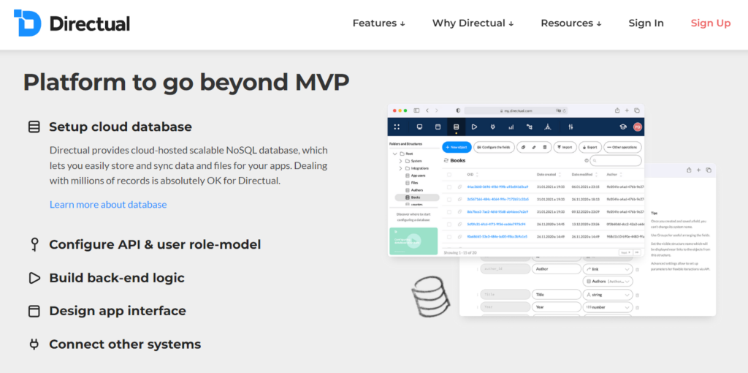Click the search field above Books table
Viewport: 748px width, 373px height.
(x=616, y=160)
